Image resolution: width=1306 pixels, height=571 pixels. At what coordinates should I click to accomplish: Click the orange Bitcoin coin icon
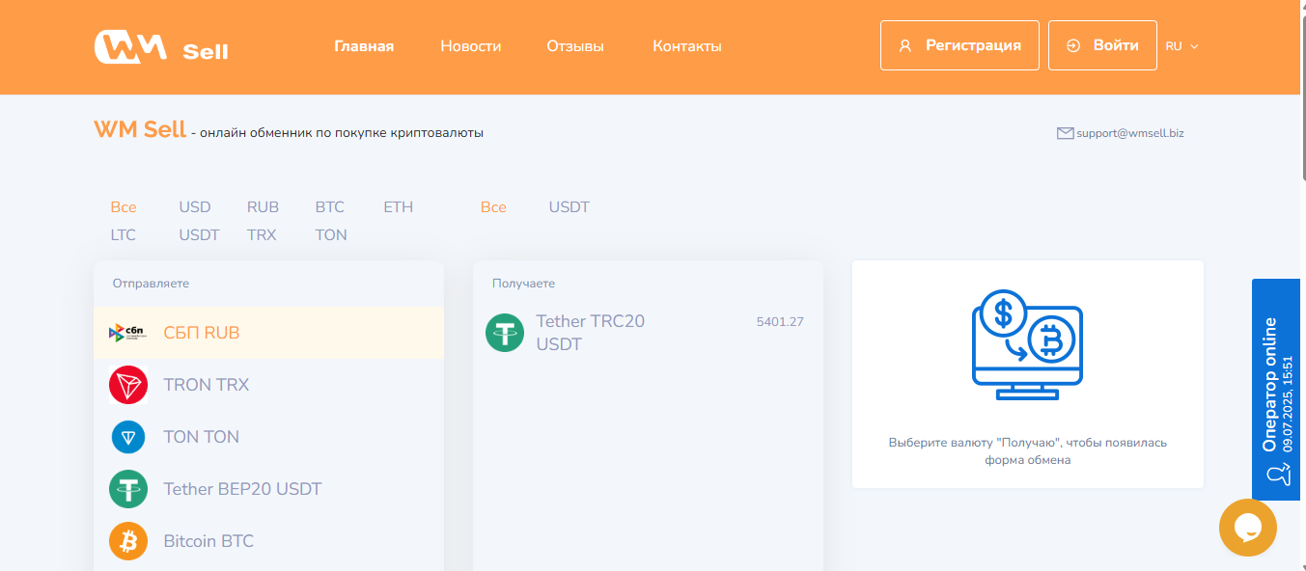tap(127, 541)
